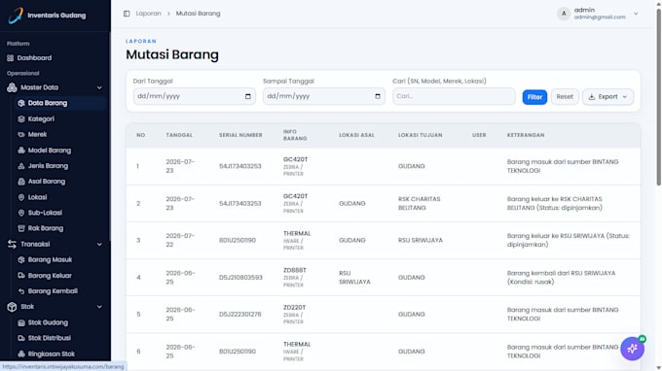
Task: Click the Barang Kembali return icon
Action: [21, 291]
